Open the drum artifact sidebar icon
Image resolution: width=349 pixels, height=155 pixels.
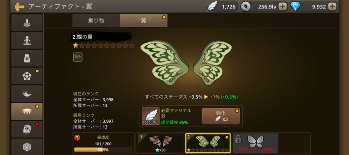point(27,111)
